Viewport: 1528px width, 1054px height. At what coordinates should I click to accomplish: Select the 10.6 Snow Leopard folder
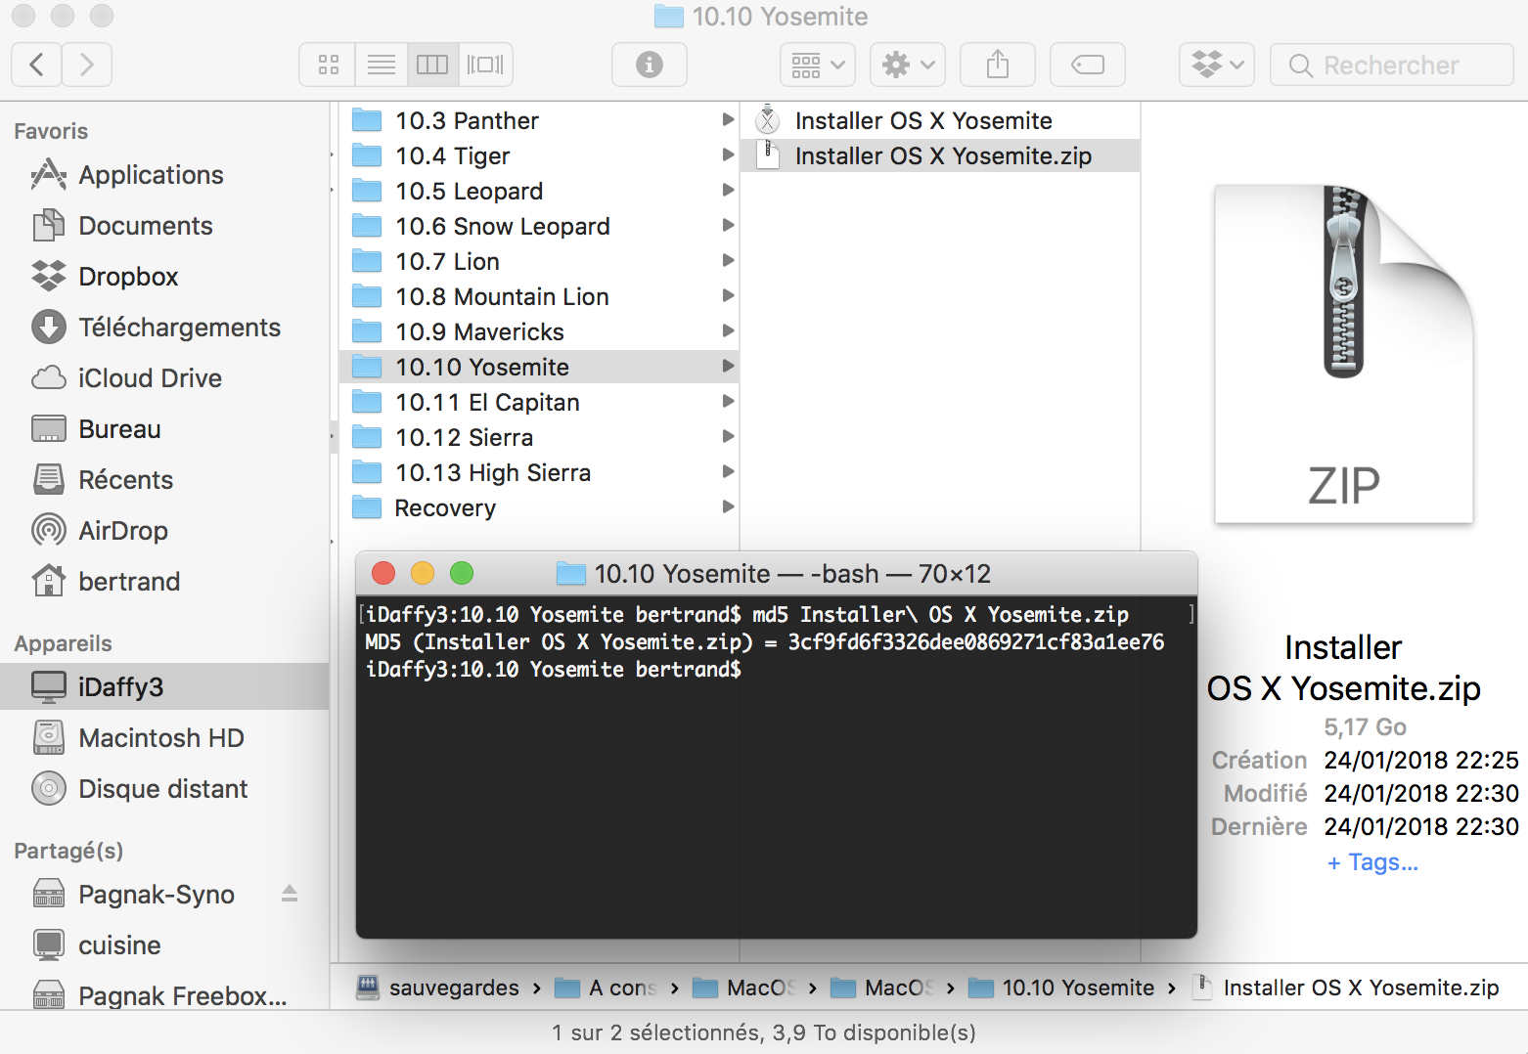click(x=538, y=226)
